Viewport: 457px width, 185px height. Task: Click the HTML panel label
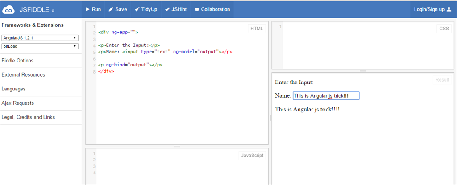257,29
